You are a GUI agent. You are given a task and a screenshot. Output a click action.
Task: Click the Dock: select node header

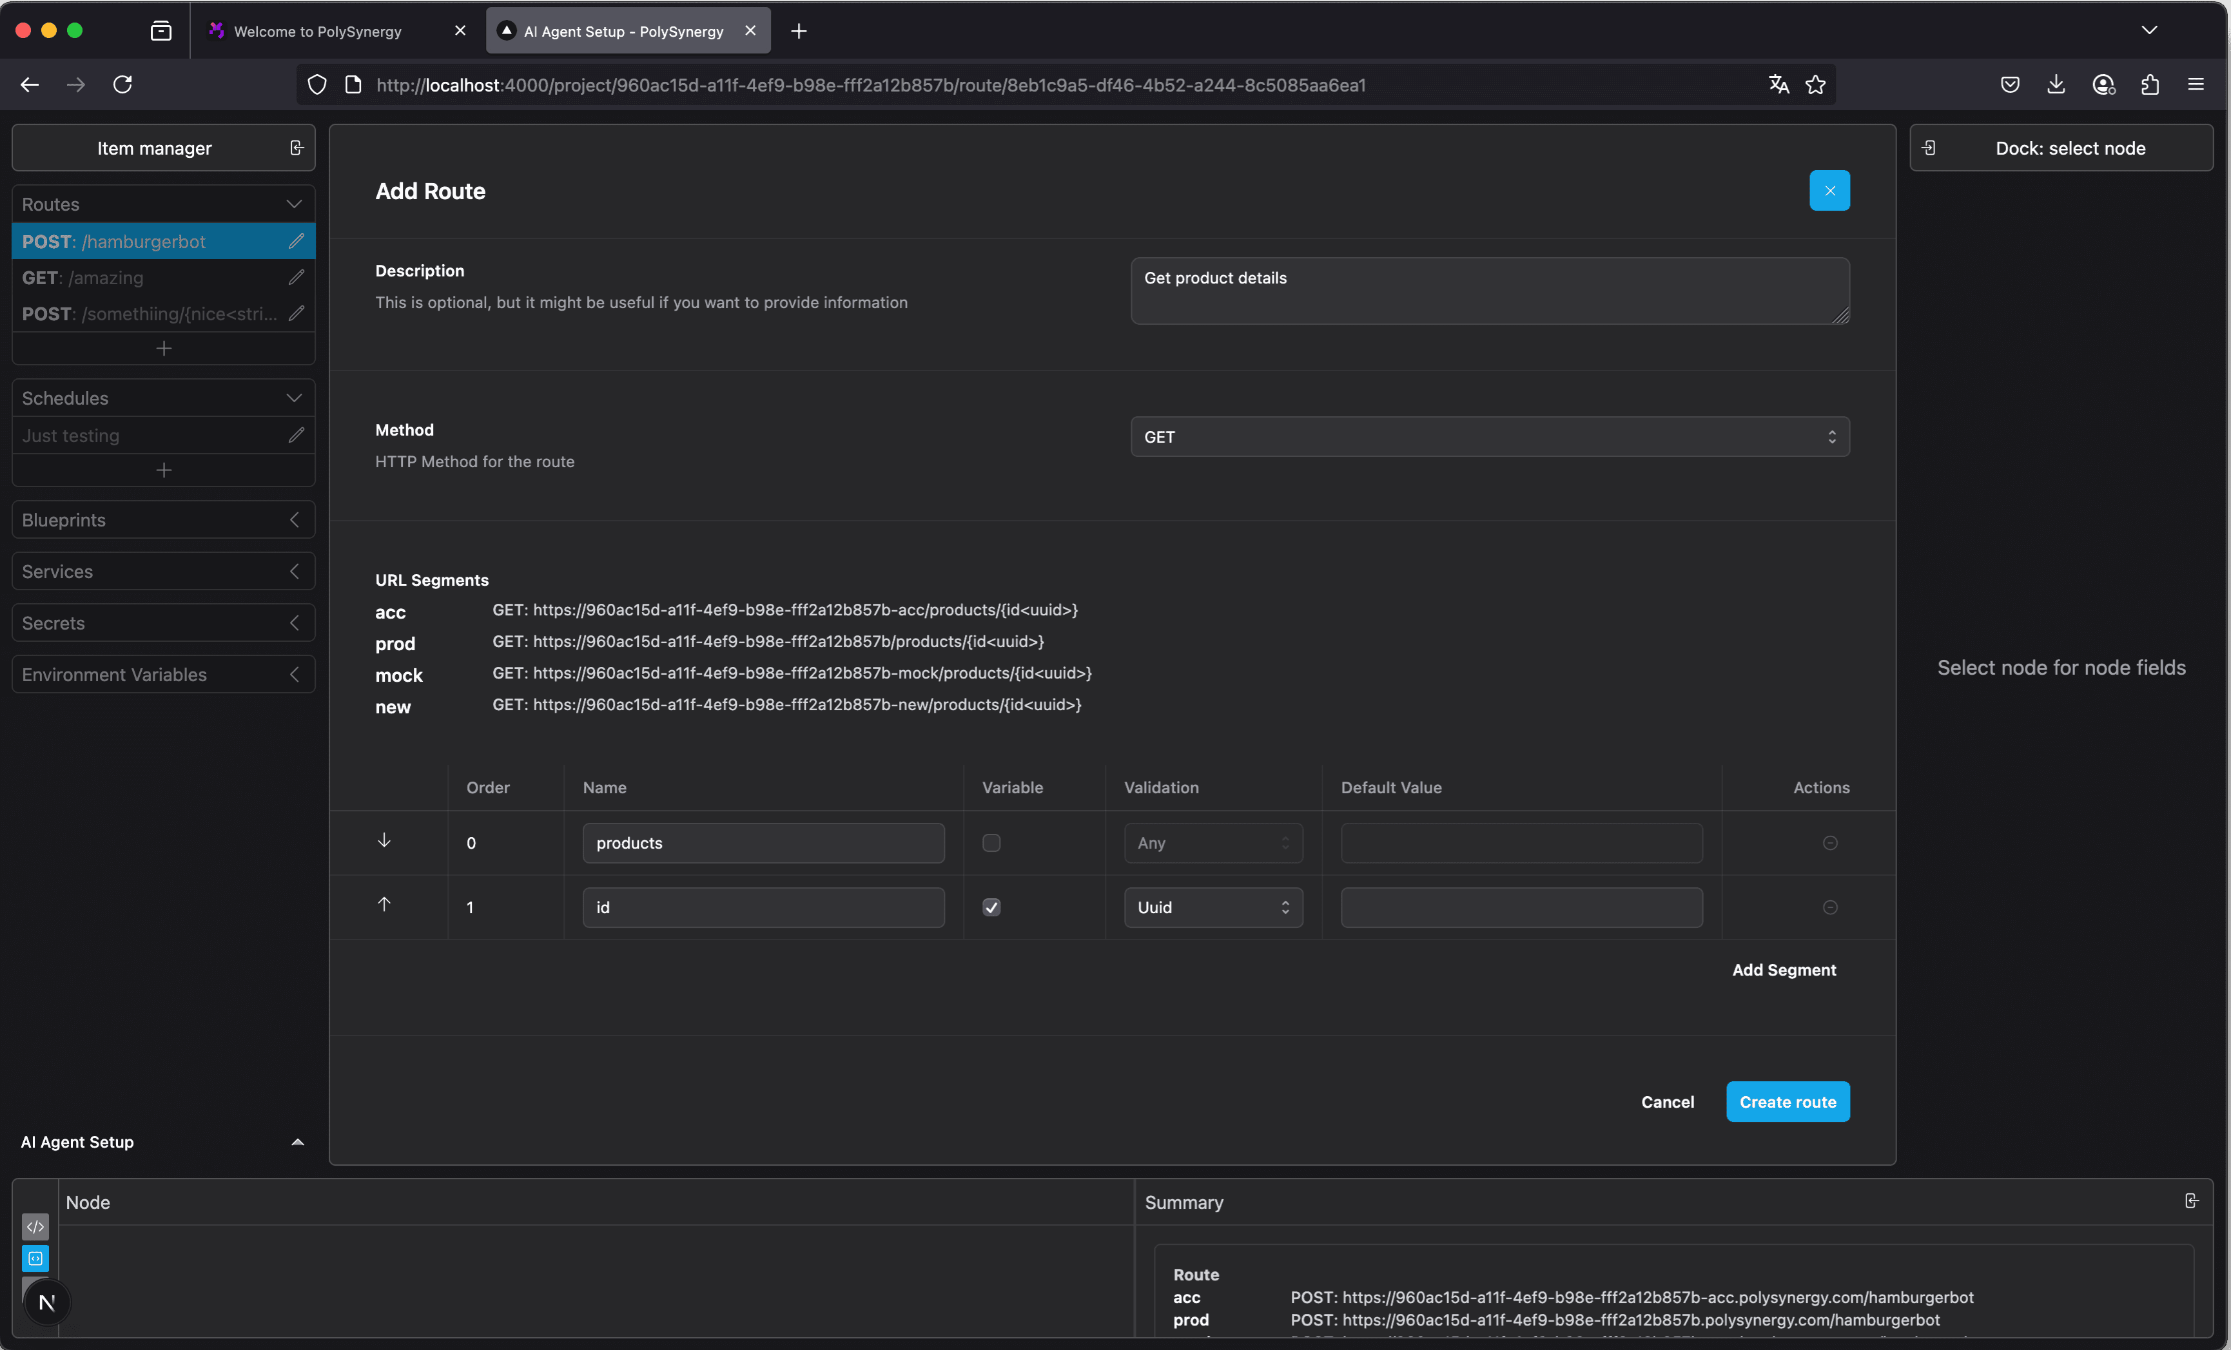tap(2061, 148)
